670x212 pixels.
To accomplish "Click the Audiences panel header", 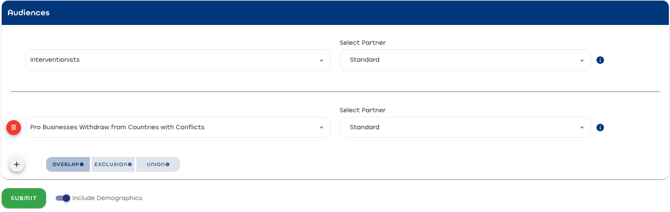I will click(335, 13).
